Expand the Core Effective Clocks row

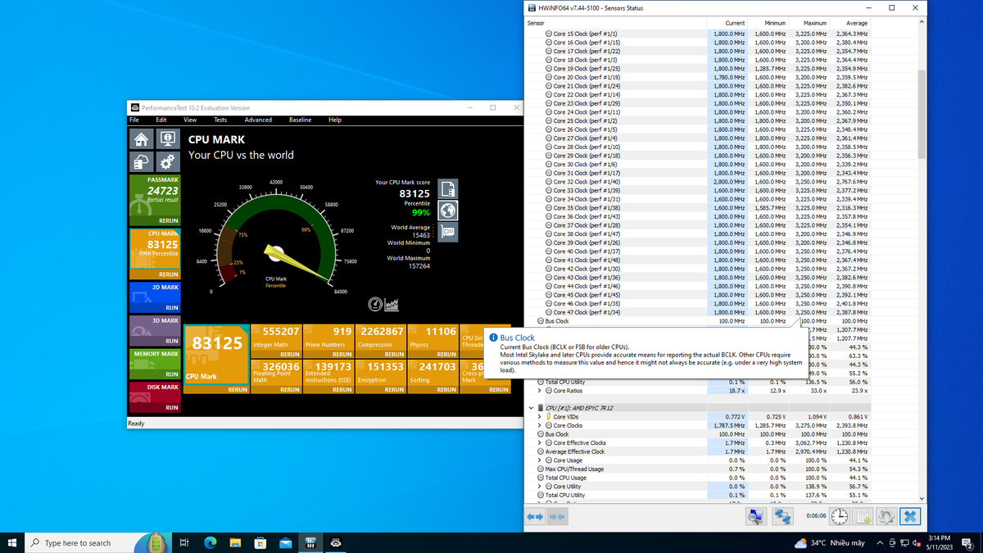[539, 442]
